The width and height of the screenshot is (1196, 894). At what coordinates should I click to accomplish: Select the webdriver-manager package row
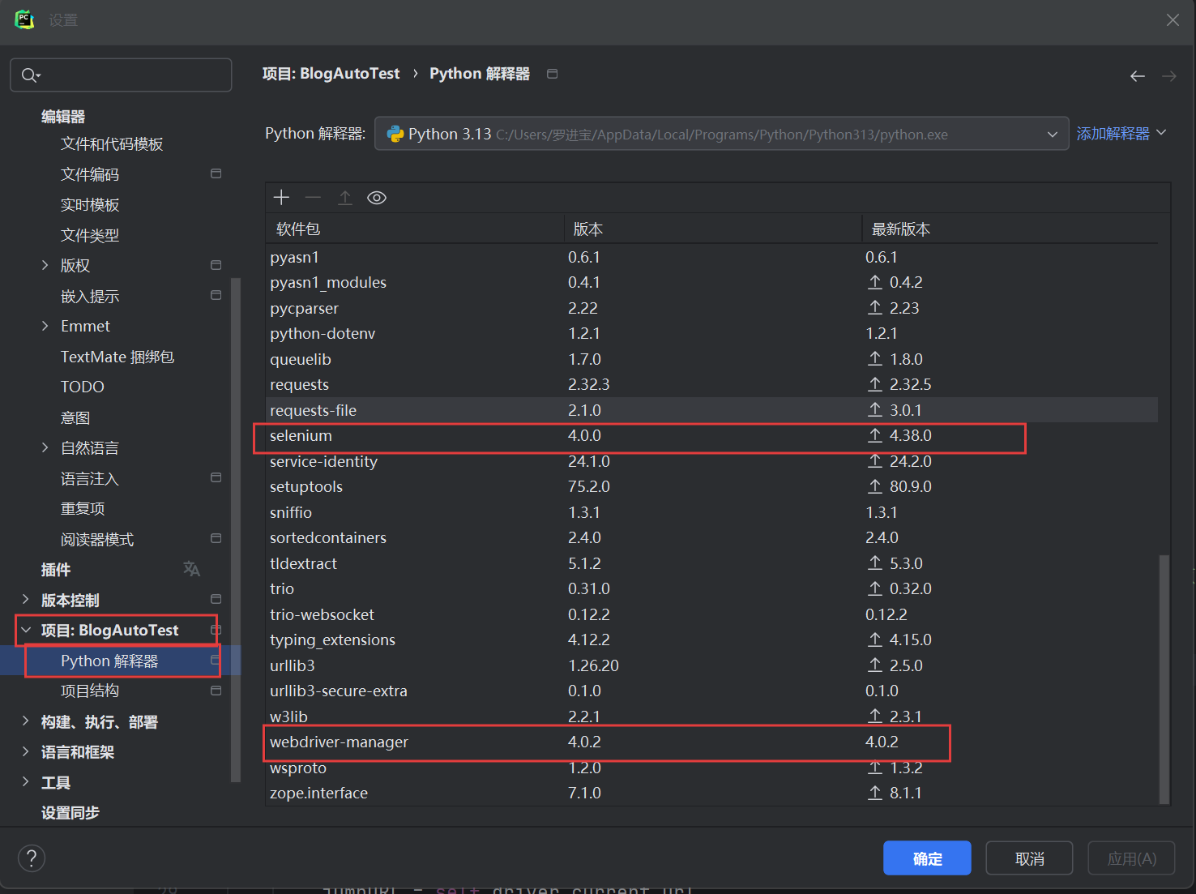coord(712,742)
